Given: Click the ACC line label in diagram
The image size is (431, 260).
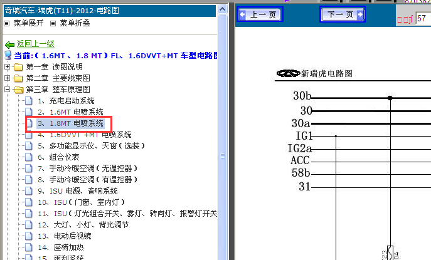Looking at the screenshot, I should [300, 160].
